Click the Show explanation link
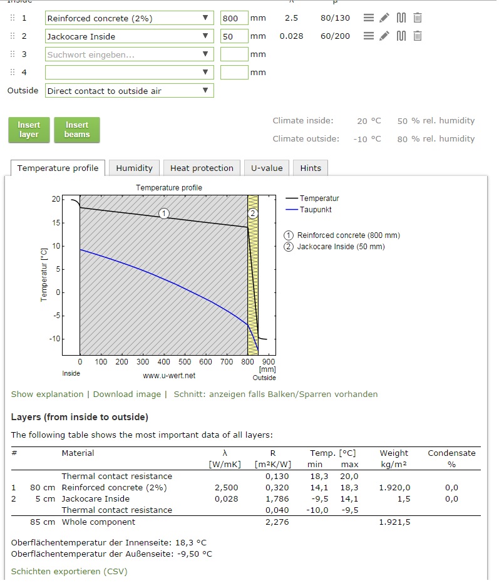499x588 pixels. [x=47, y=394]
